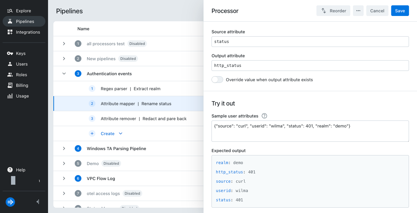This screenshot has height=213, width=417.
Task: Click the Reorder icon in Processor header
Action: (x=324, y=11)
